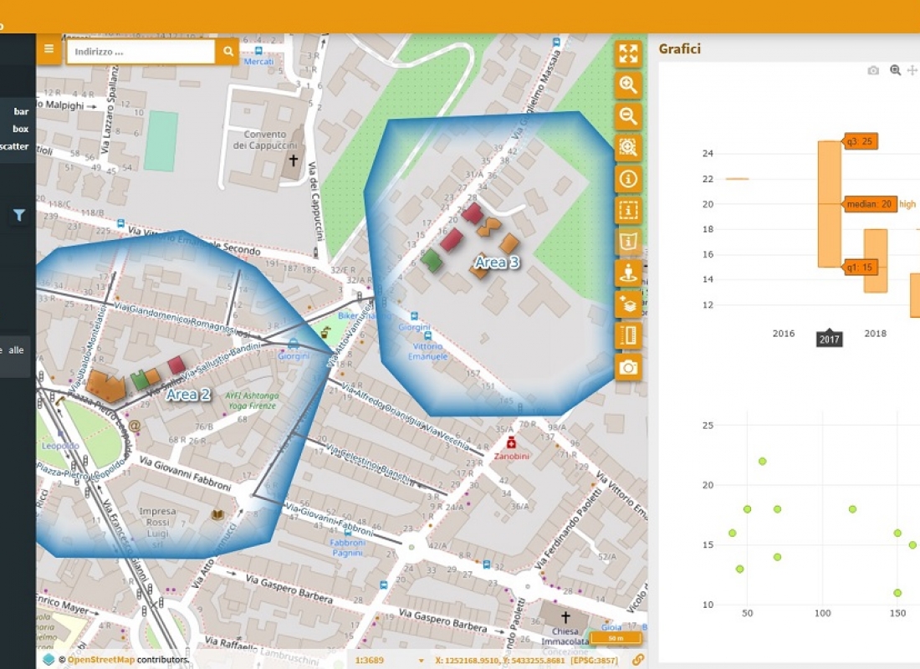
Task: Take a map screenshot with camera tool
Action: point(628,367)
